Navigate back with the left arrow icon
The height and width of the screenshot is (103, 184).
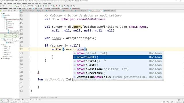tap(6, 6)
